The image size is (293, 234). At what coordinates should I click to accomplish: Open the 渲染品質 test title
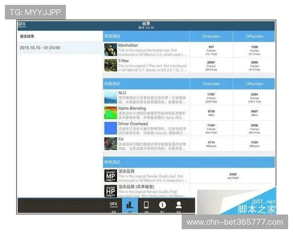pyautogui.click(x=126, y=171)
